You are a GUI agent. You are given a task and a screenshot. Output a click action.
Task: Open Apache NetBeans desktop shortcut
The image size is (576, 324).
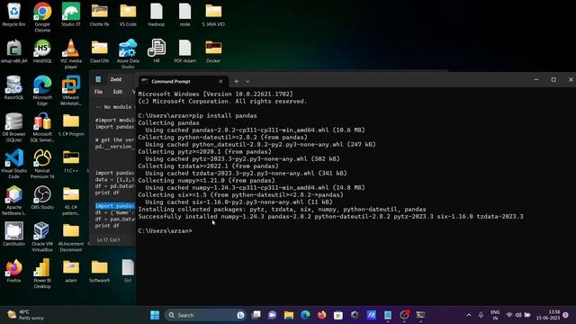pyautogui.click(x=14, y=201)
